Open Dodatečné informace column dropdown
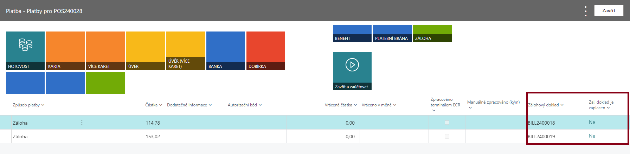The image size is (630, 154). [x=210, y=105]
